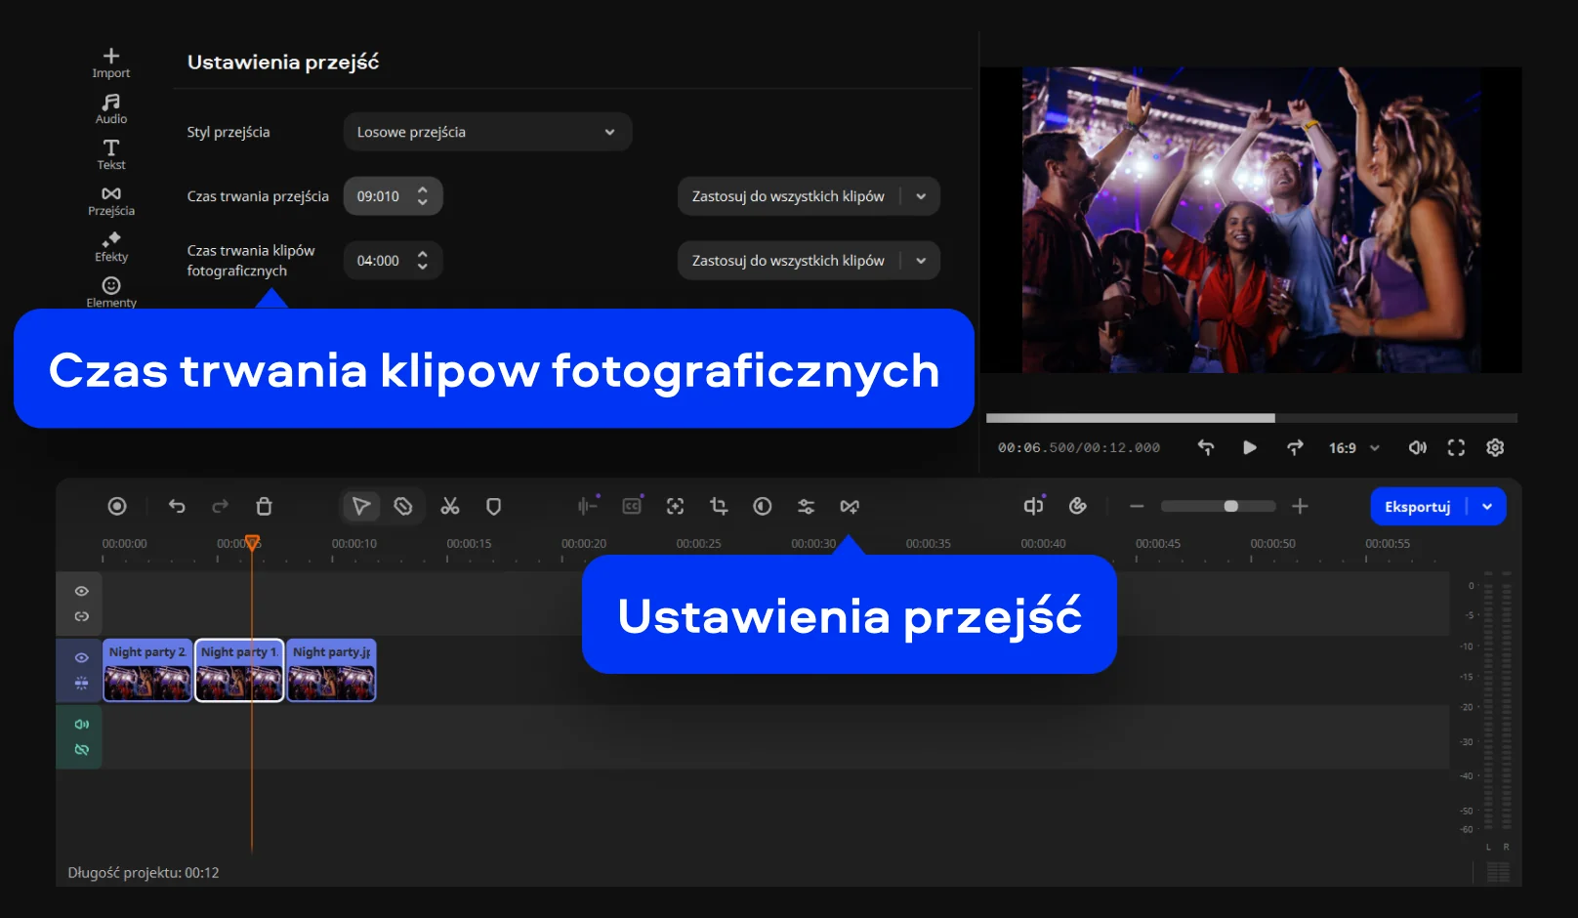
Task: Expand the 16:9 aspect ratio dropdown
Action: (1353, 447)
